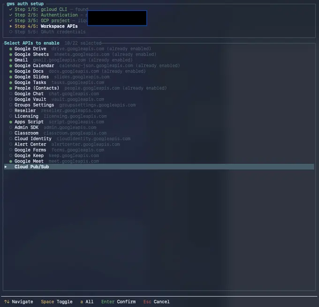Click 'calendar-json.googleapis.com' text

96,66
